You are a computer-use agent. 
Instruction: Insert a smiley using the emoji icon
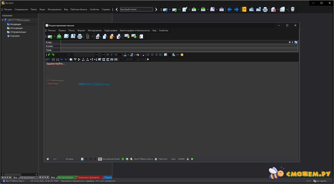point(182,55)
